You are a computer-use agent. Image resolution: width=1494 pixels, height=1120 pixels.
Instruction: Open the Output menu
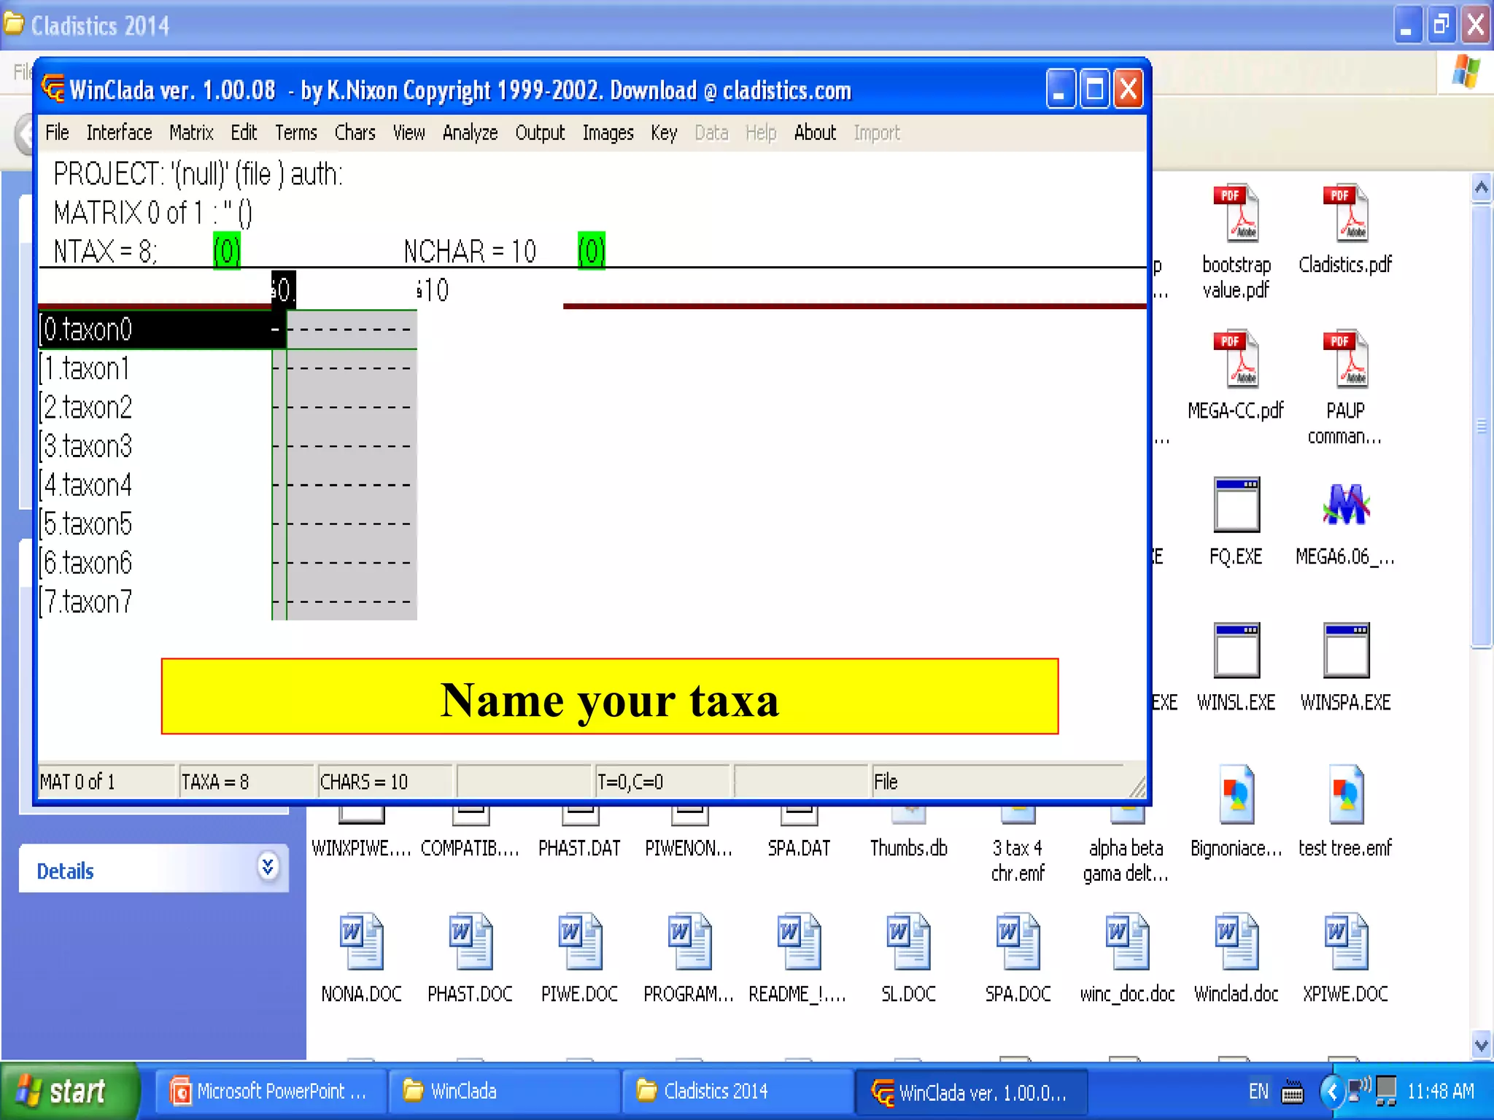click(540, 133)
